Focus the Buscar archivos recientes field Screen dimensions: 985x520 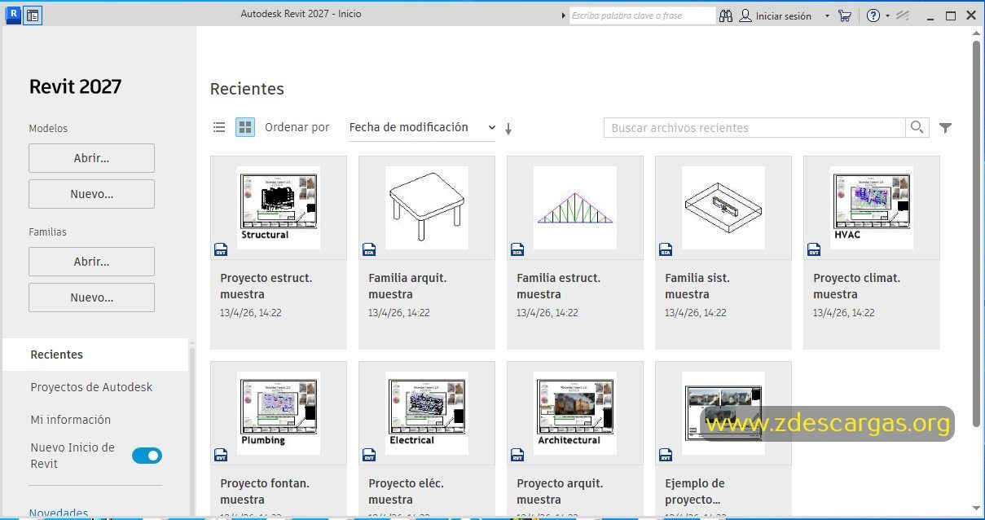click(x=754, y=128)
